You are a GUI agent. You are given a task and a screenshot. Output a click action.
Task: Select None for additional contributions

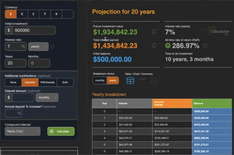(13, 82)
